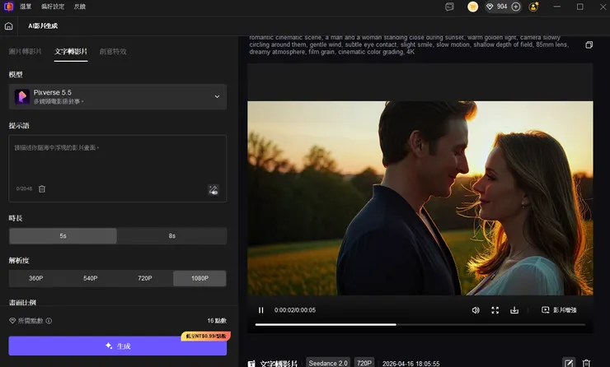Switch to the 圖片轉影片 tab
610x367 pixels.
pyautogui.click(x=23, y=51)
